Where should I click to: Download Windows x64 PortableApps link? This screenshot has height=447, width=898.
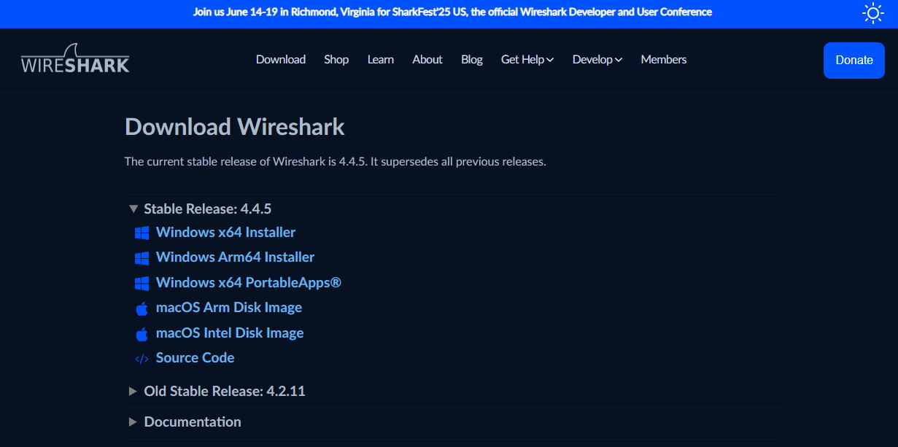click(x=248, y=282)
